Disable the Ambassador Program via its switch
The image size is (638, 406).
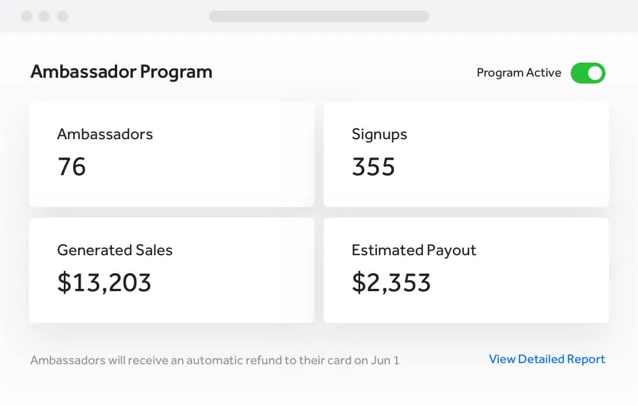tap(588, 73)
